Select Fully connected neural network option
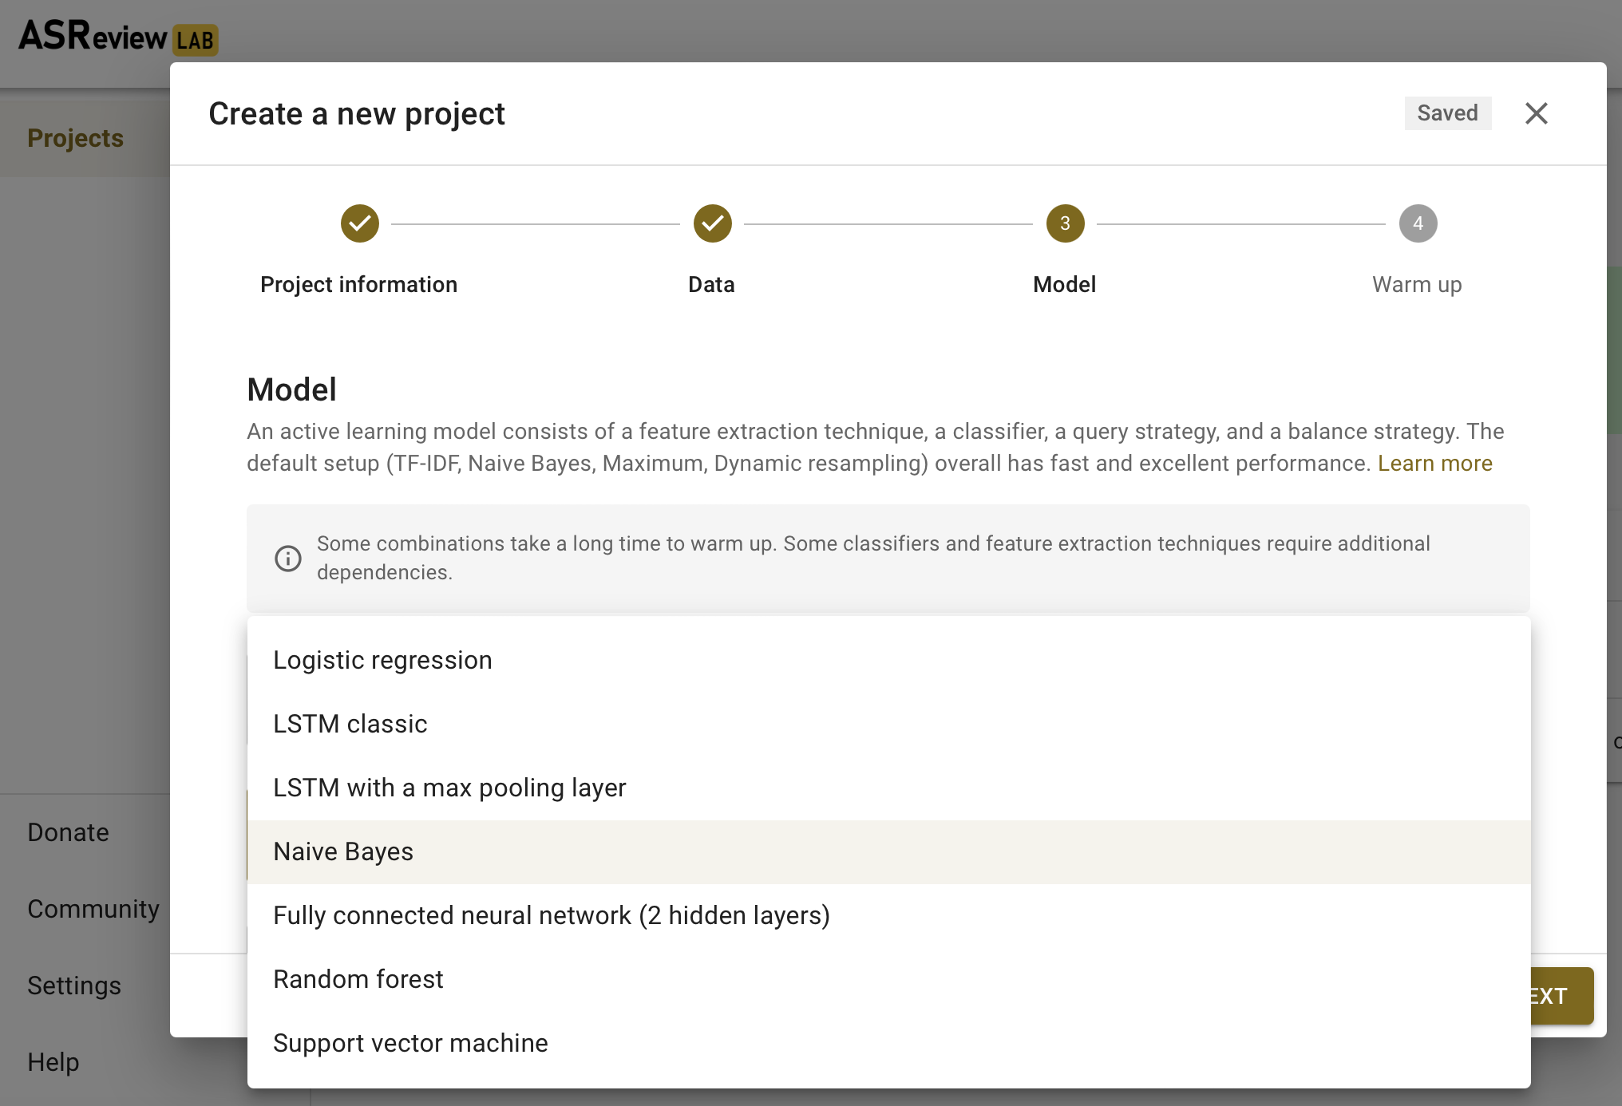1622x1106 pixels. click(x=551, y=915)
